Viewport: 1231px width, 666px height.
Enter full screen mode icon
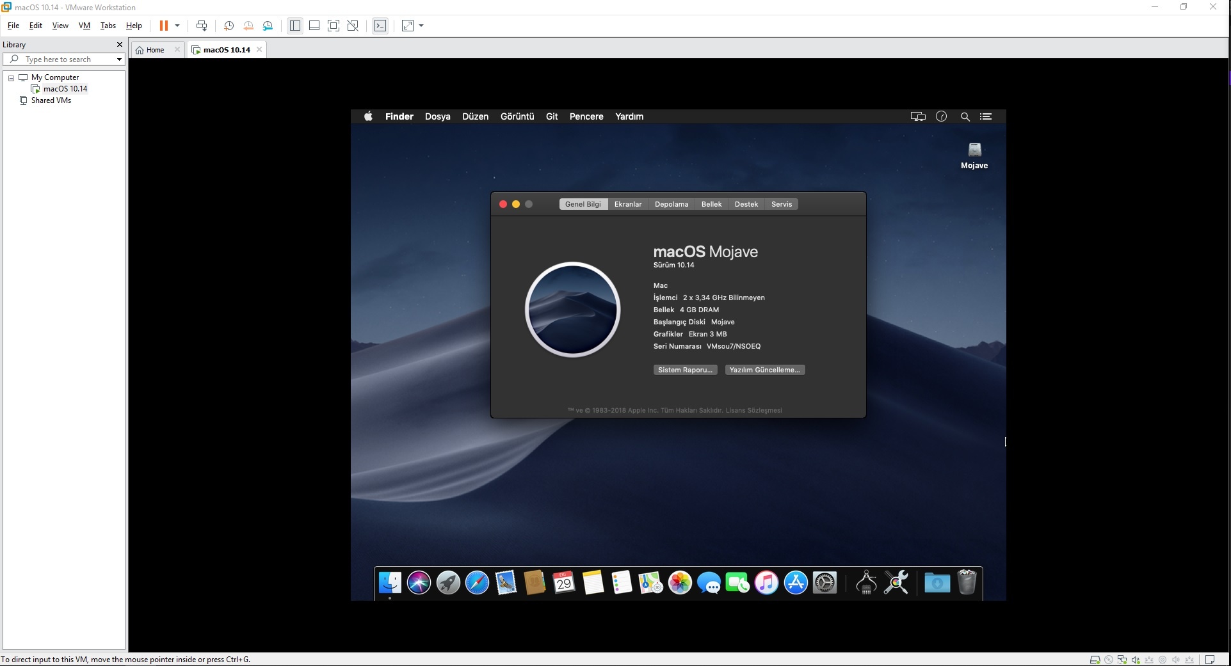point(334,26)
